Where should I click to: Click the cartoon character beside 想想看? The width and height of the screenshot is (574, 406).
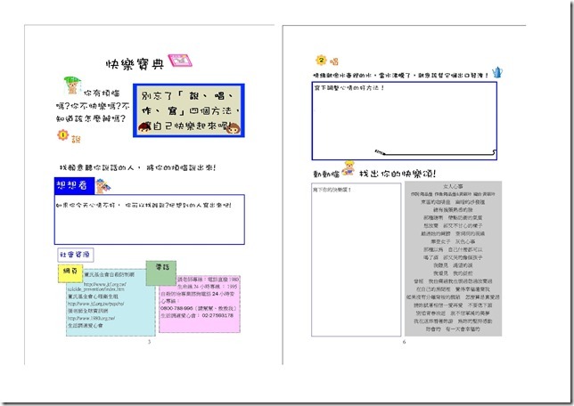pyautogui.click(x=102, y=185)
